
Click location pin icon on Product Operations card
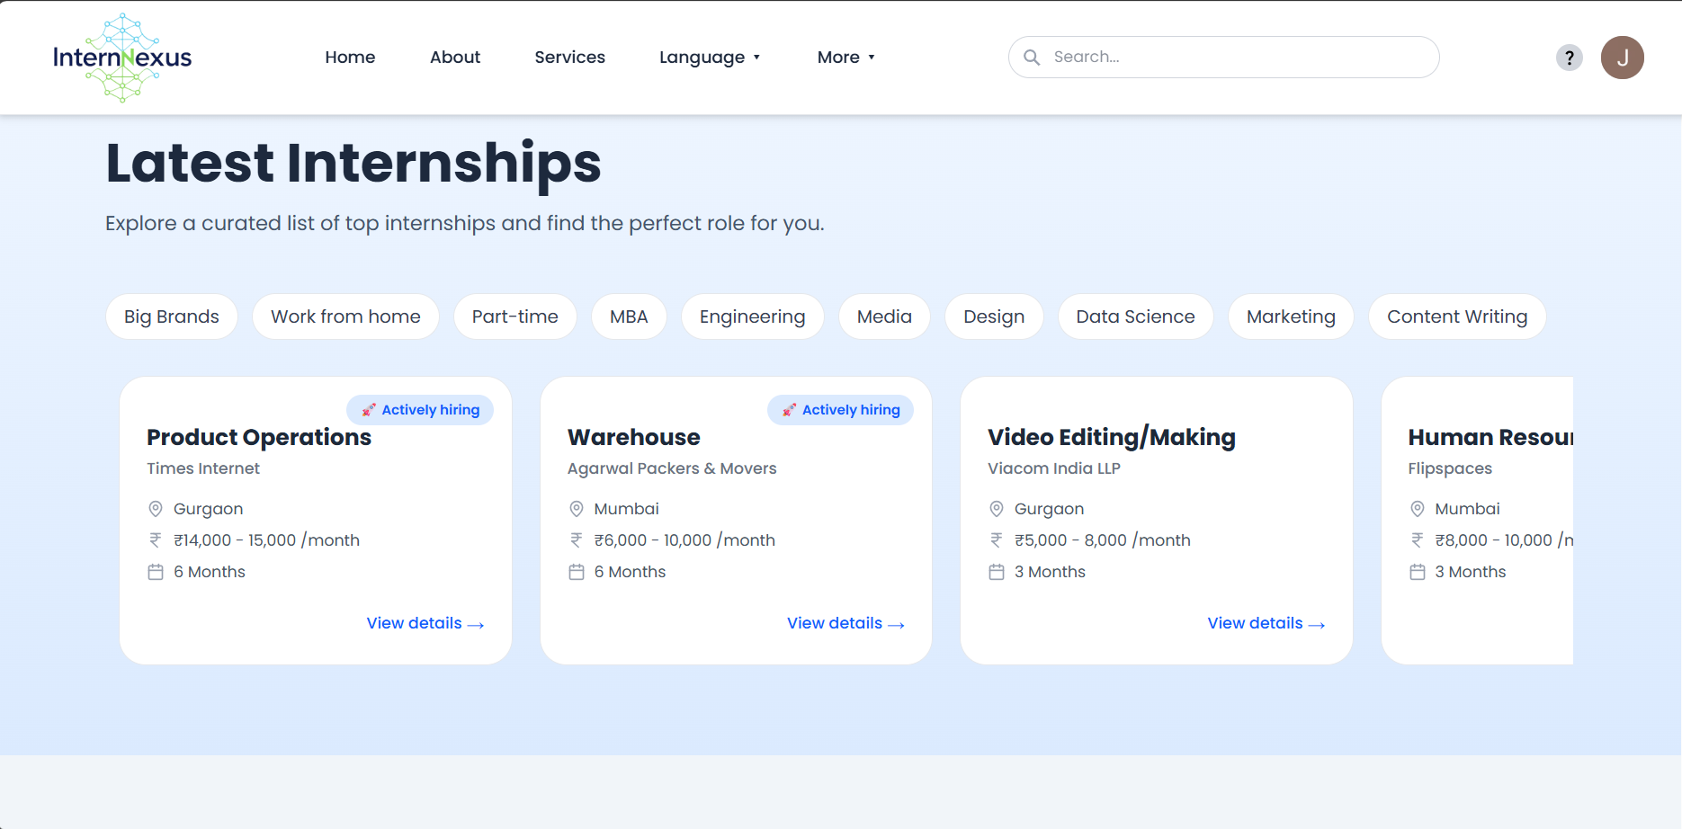click(x=156, y=509)
